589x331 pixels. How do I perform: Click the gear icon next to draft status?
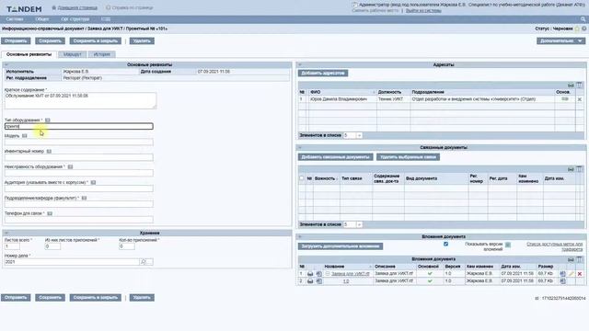pyautogui.click(x=584, y=29)
